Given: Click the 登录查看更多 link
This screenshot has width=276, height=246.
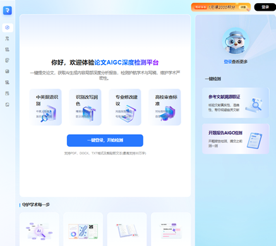Looking at the screenshot, I should point(236,62).
